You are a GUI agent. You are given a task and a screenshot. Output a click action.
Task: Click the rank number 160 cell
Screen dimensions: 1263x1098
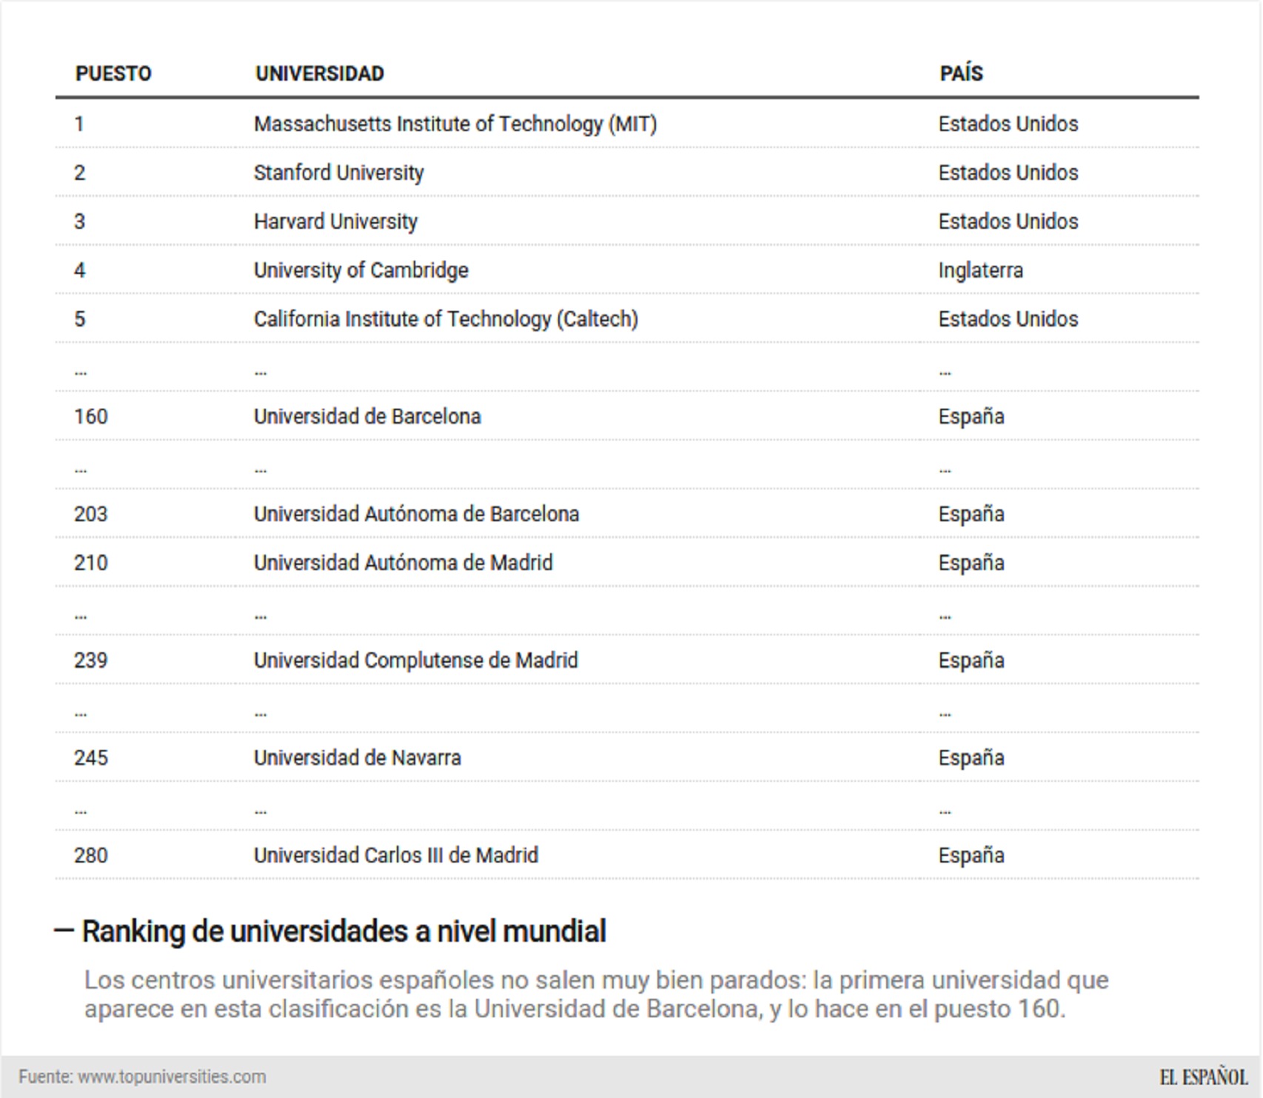pyautogui.click(x=91, y=417)
